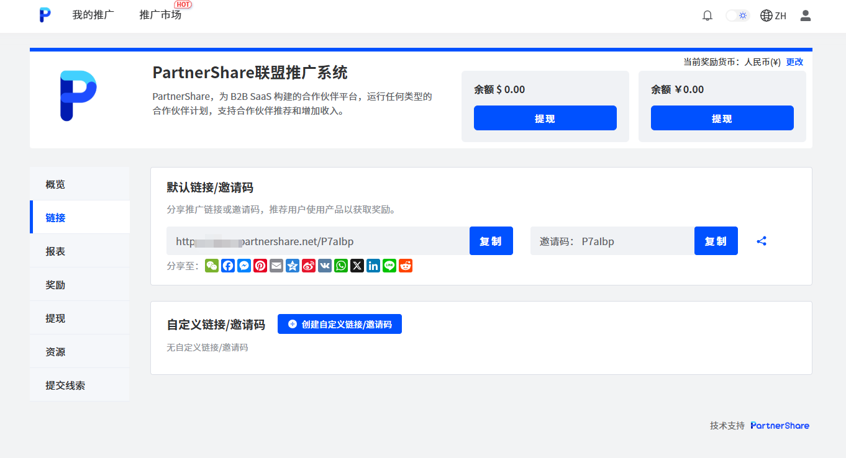Share the link on VK

coord(325,266)
